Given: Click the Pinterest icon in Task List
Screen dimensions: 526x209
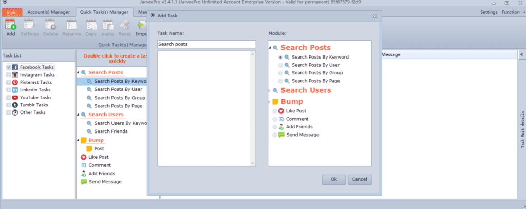Looking at the screenshot, I should tap(15, 82).
